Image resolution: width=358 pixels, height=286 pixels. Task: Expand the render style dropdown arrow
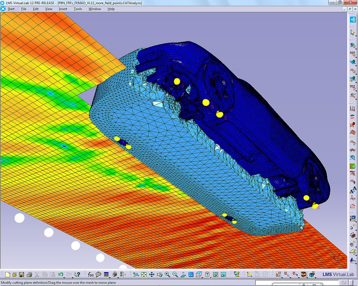pyautogui.click(x=211, y=278)
